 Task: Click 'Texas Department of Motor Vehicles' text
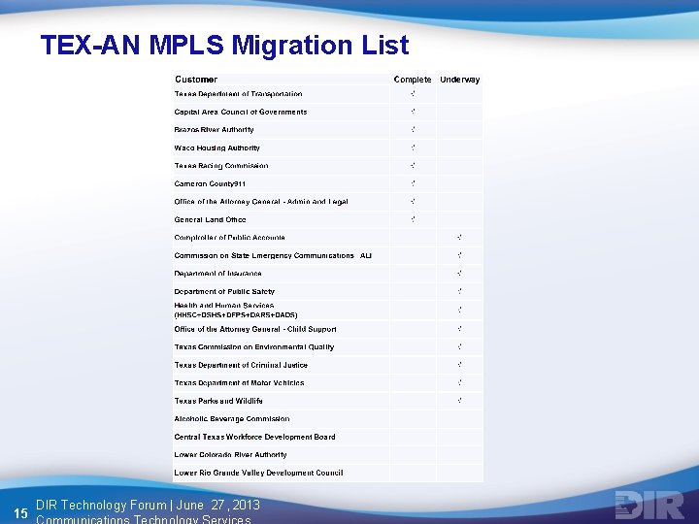(x=239, y=382)
